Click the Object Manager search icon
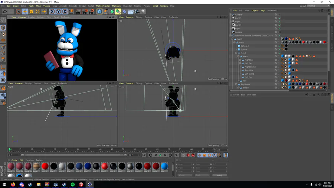This screenshot has height=188, width=334. (x=319, y=10)
